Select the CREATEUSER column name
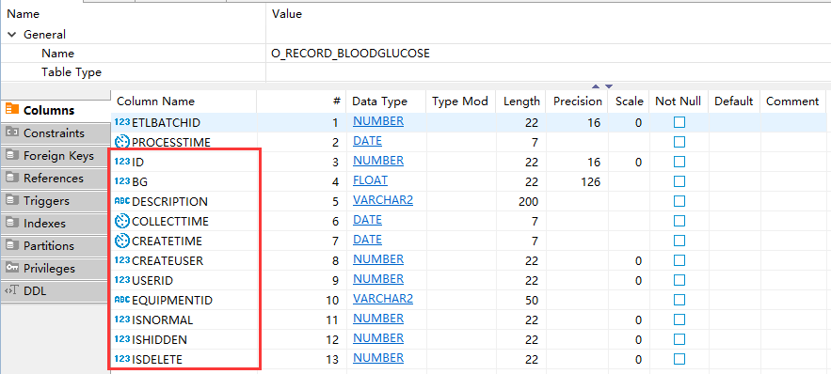Screen dimensions: 831x374 (x=168, y=261)
